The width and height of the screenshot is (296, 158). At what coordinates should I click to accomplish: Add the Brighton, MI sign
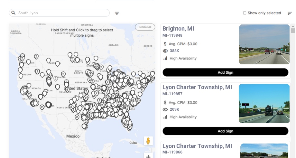click(x=225, y=72)
